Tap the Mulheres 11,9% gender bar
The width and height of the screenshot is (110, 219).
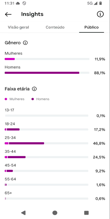(x=47, y=59)
